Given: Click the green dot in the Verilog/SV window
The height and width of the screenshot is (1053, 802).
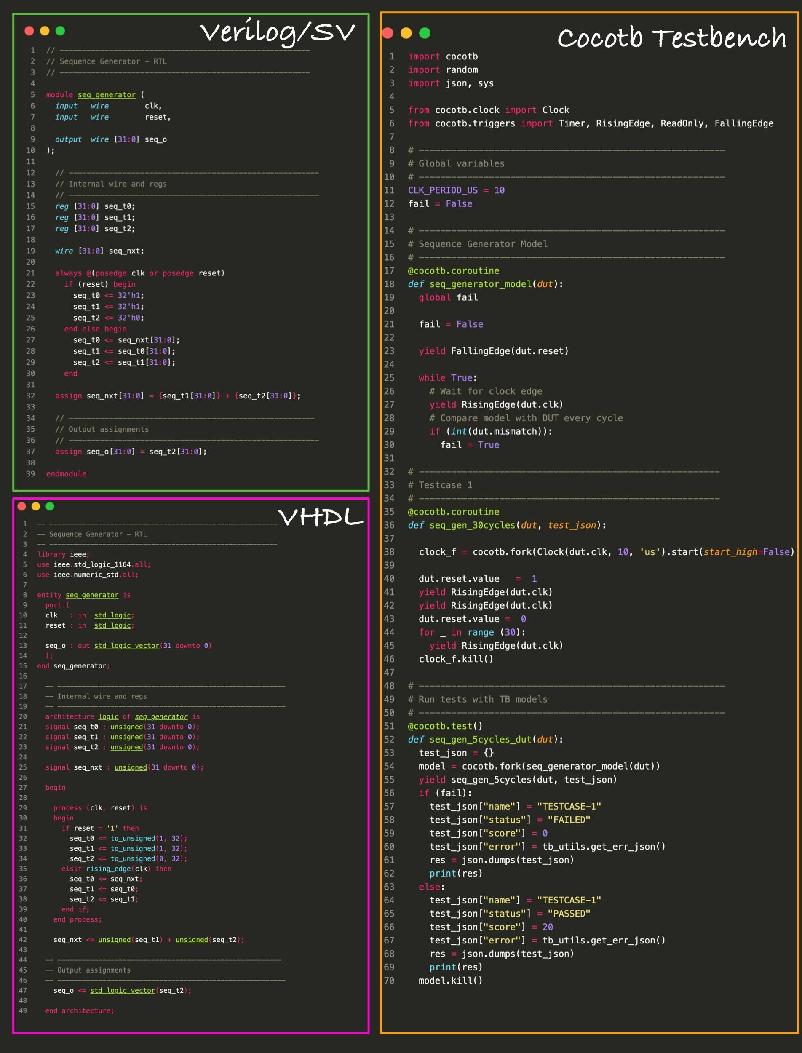Looking at the screenshot, I should pos(60,31).
